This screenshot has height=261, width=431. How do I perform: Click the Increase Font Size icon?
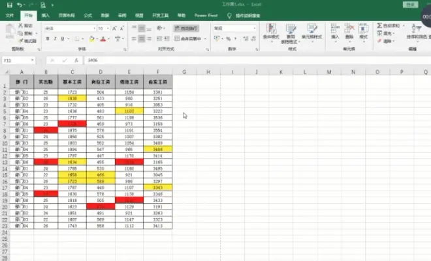(x=115, y=28)
